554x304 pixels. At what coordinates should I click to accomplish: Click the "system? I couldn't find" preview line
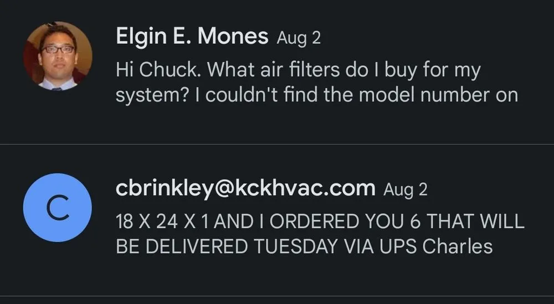pos(316,95)
